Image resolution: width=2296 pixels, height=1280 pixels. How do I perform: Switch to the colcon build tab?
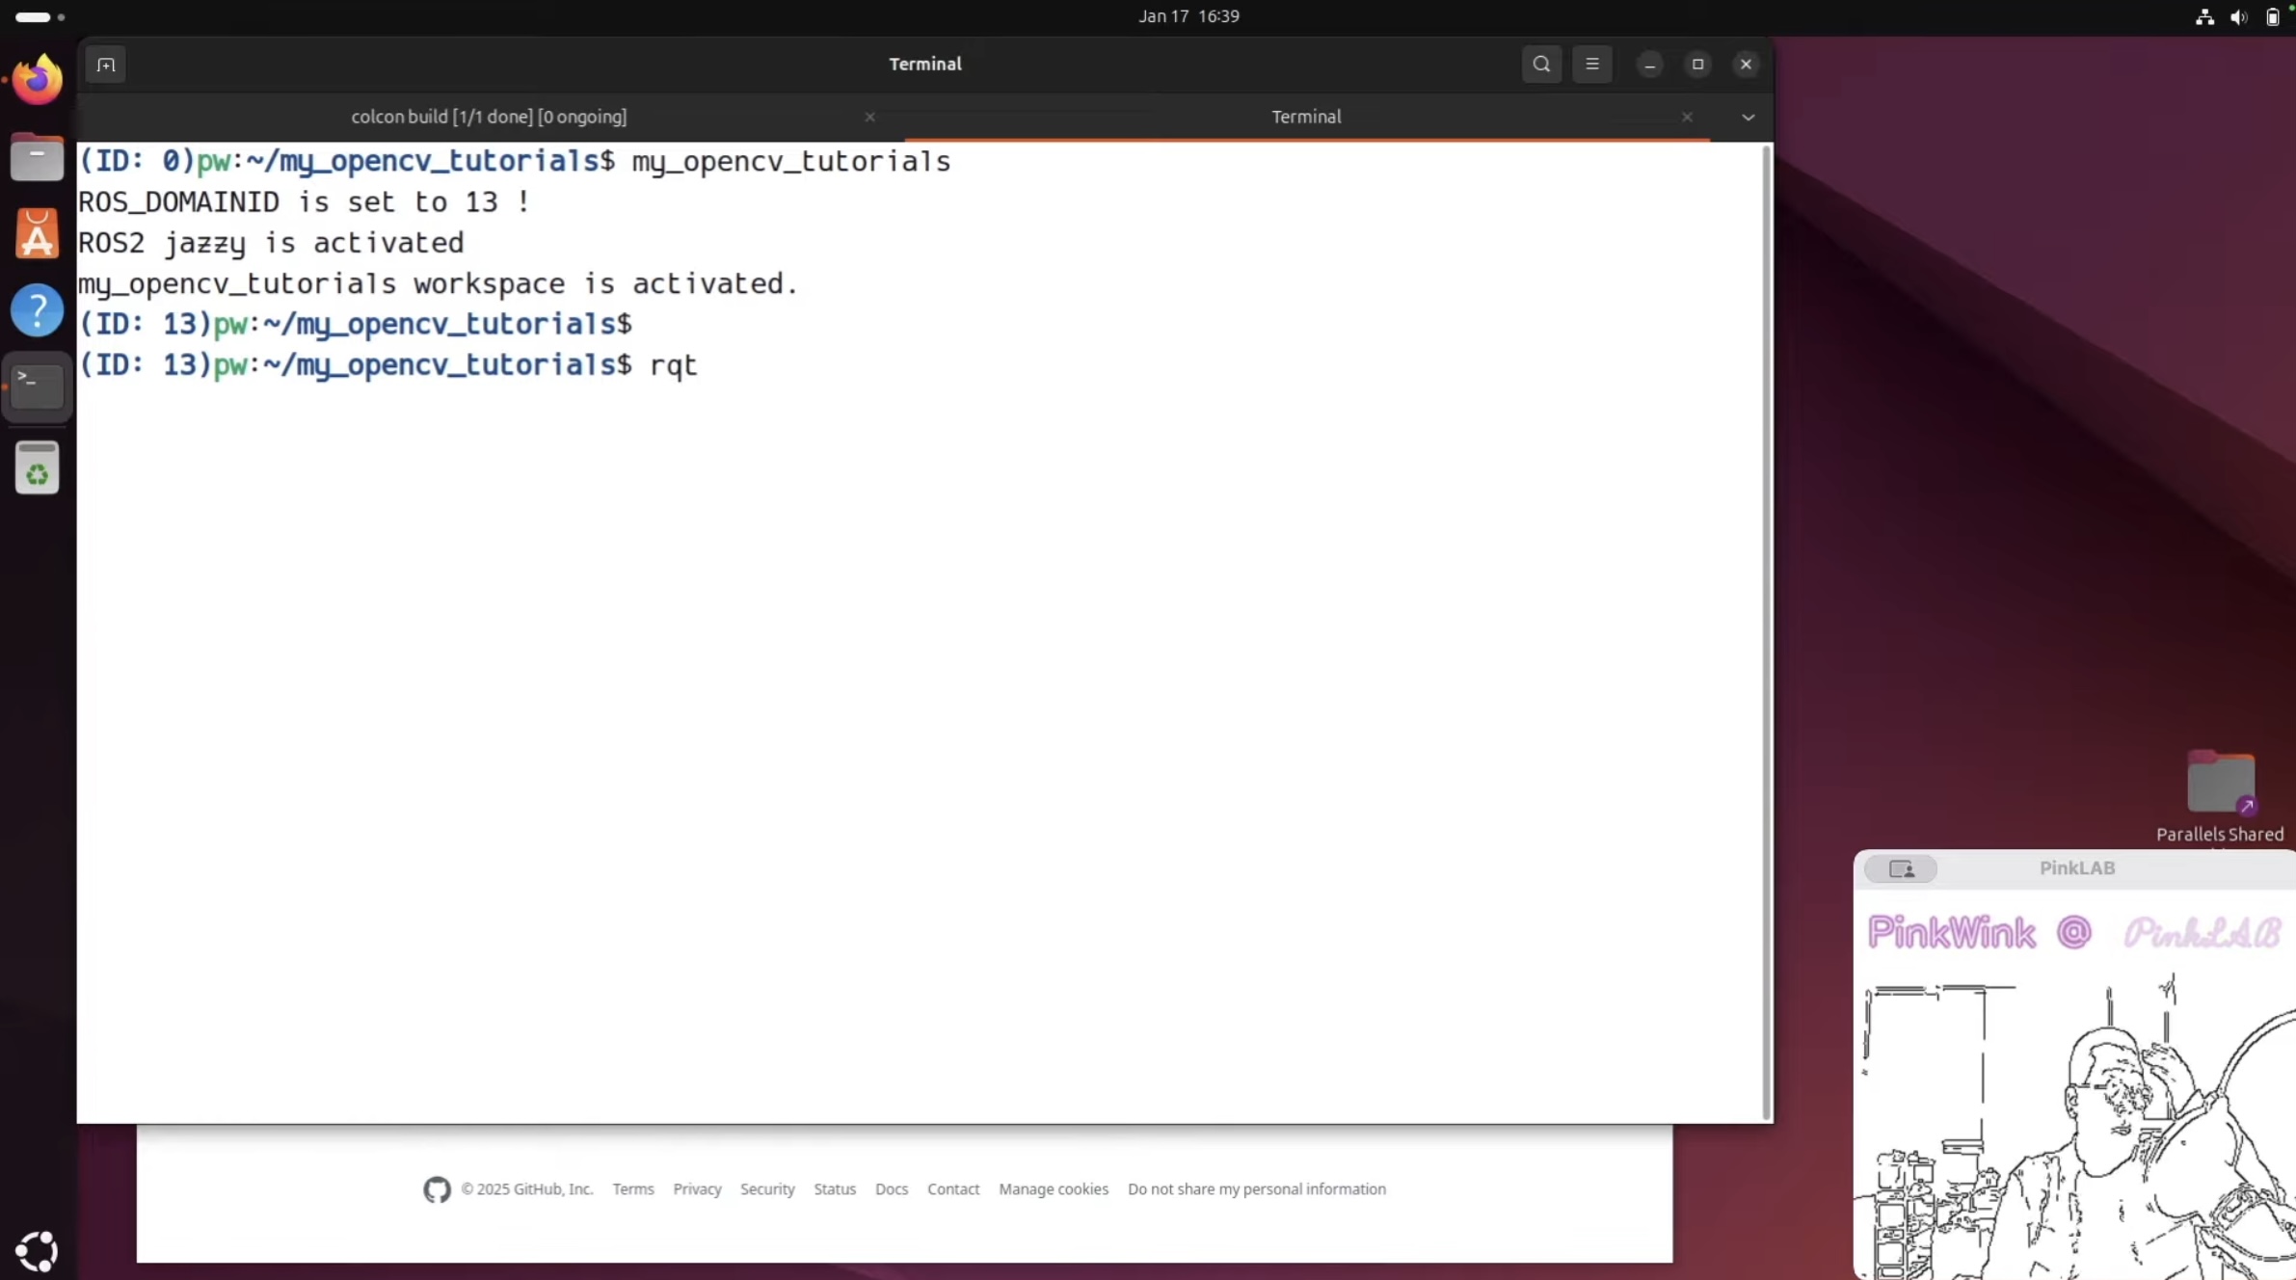click(x=489, y=117)
